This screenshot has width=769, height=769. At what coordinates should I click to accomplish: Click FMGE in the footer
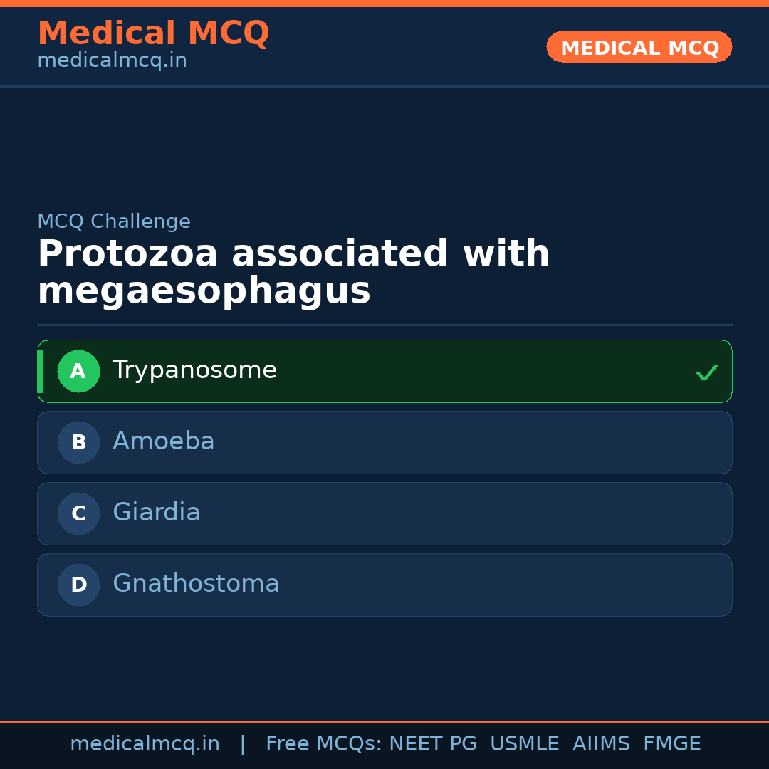[x=671, y=744]
